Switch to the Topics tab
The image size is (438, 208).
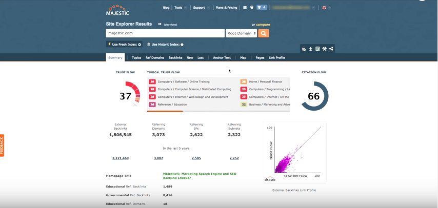[136, 58]
